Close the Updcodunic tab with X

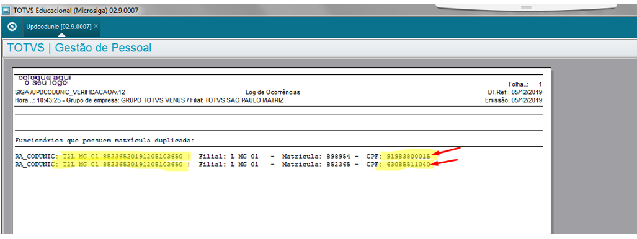(x=96, y=26)
